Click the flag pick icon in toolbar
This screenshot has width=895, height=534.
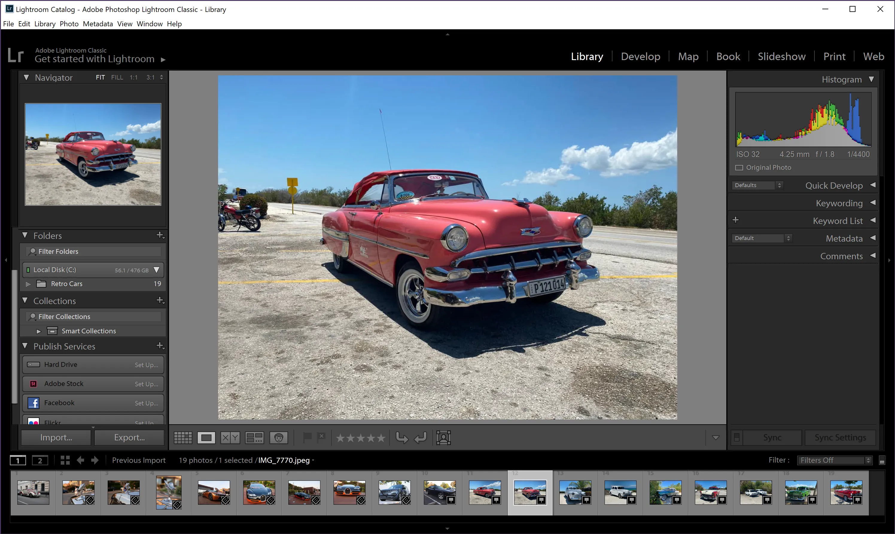click(307, 437)
